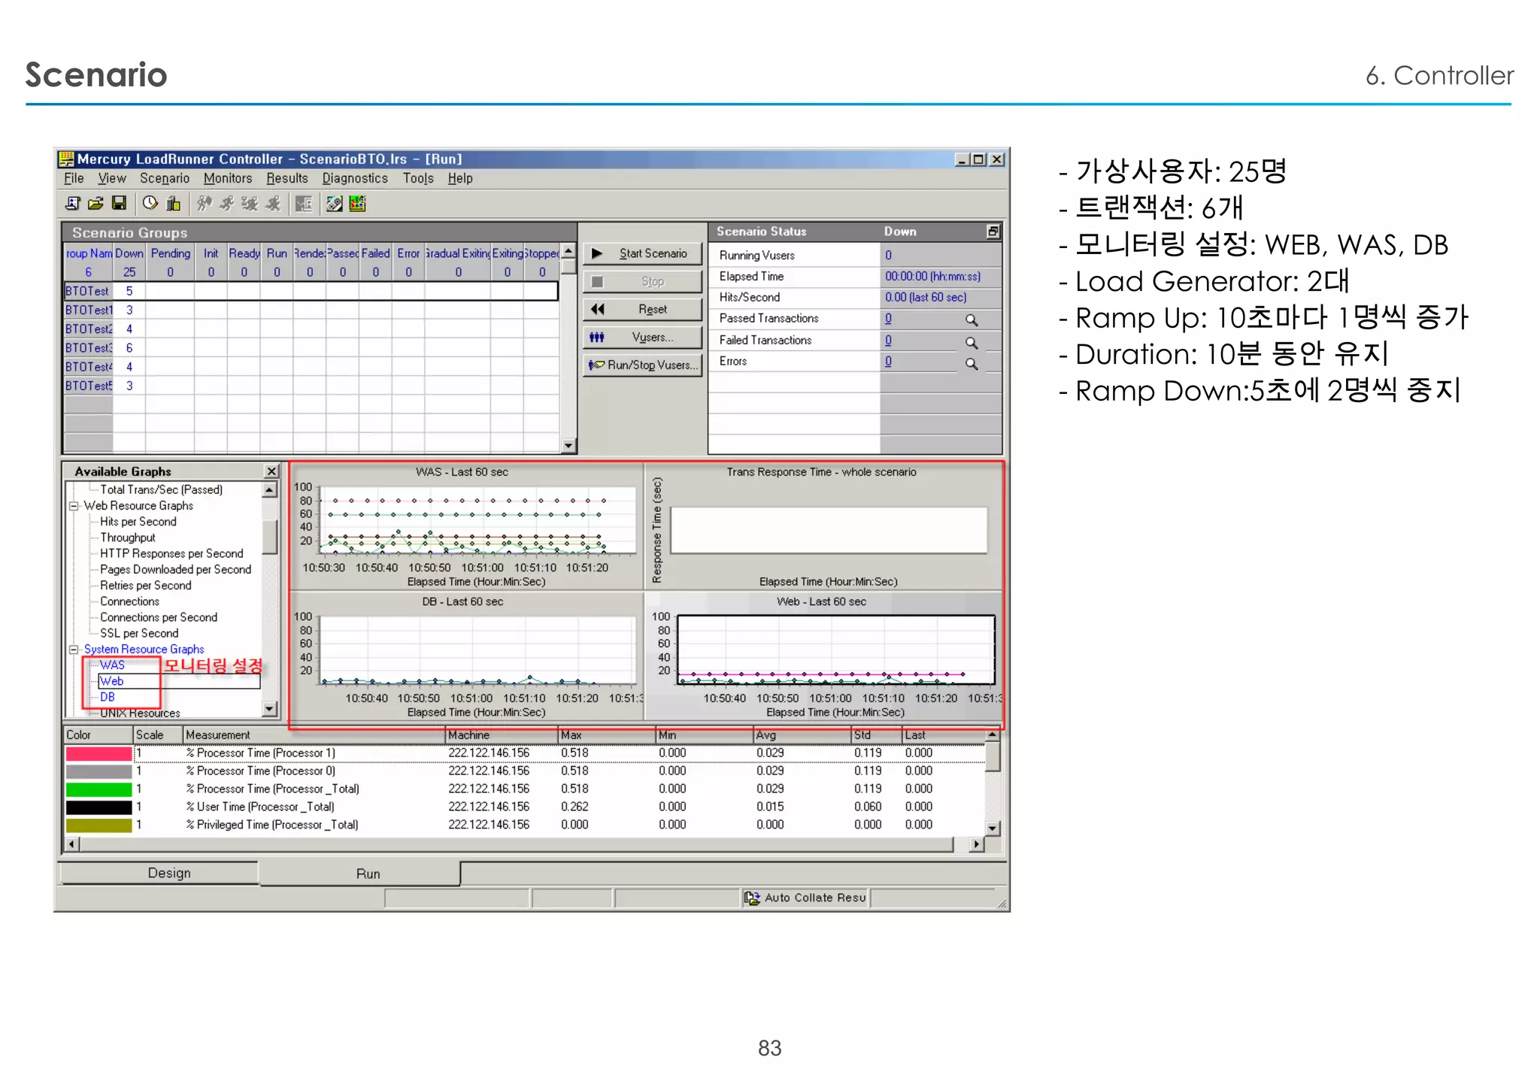Viewport: 1540px width, 1066px height.
Task: Select Retries per Second graph
Action: tap(145, 585)
